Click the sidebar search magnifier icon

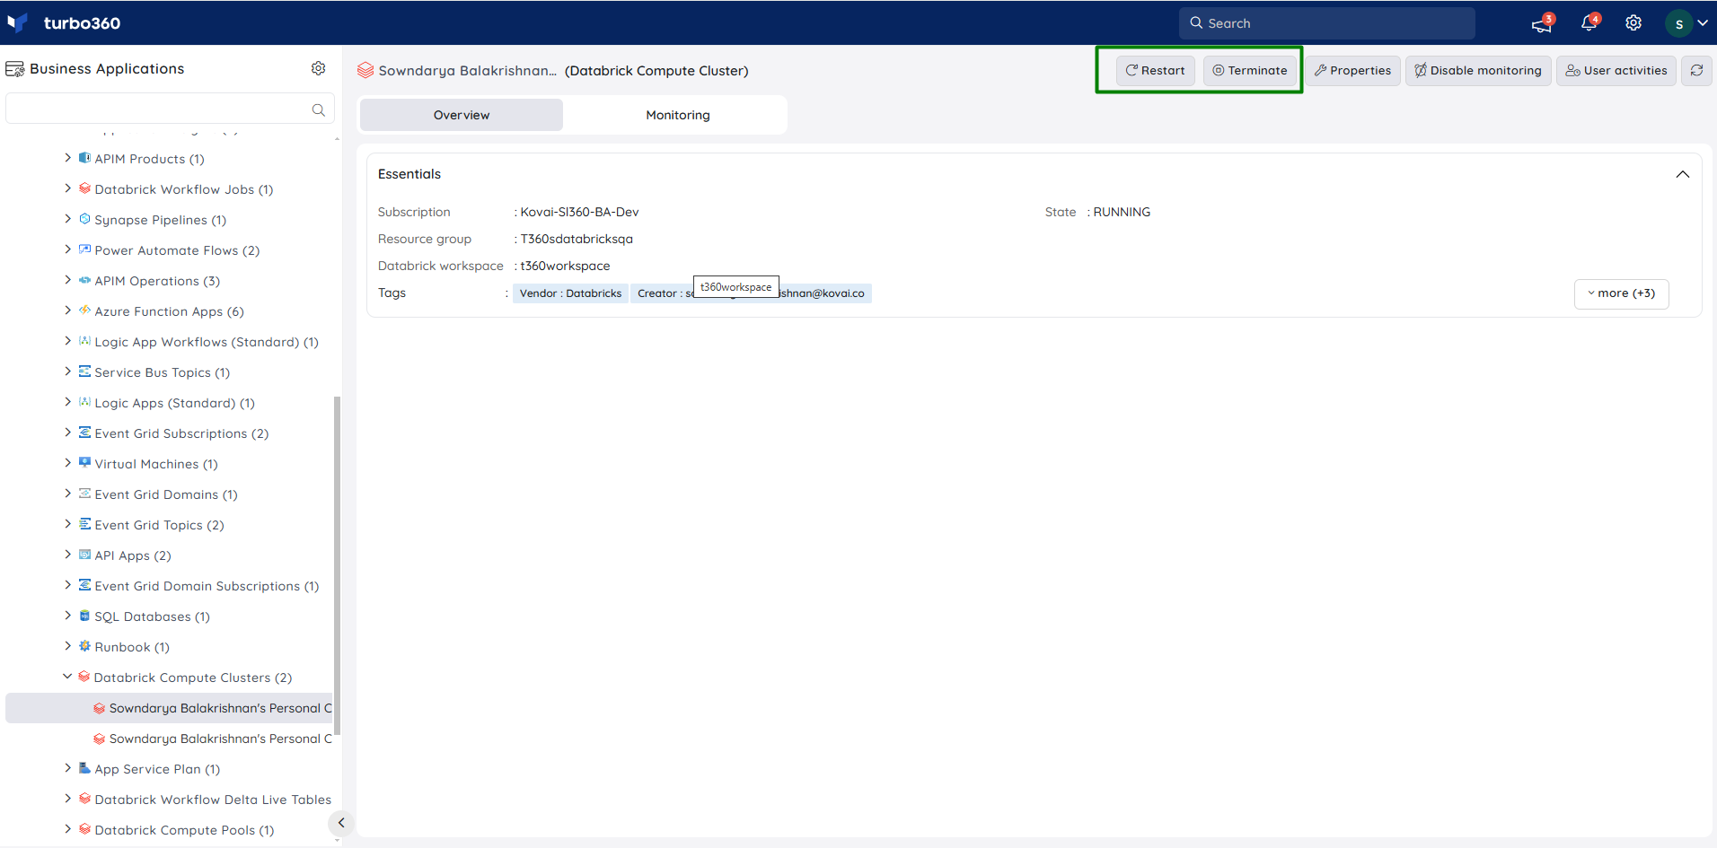318,109
